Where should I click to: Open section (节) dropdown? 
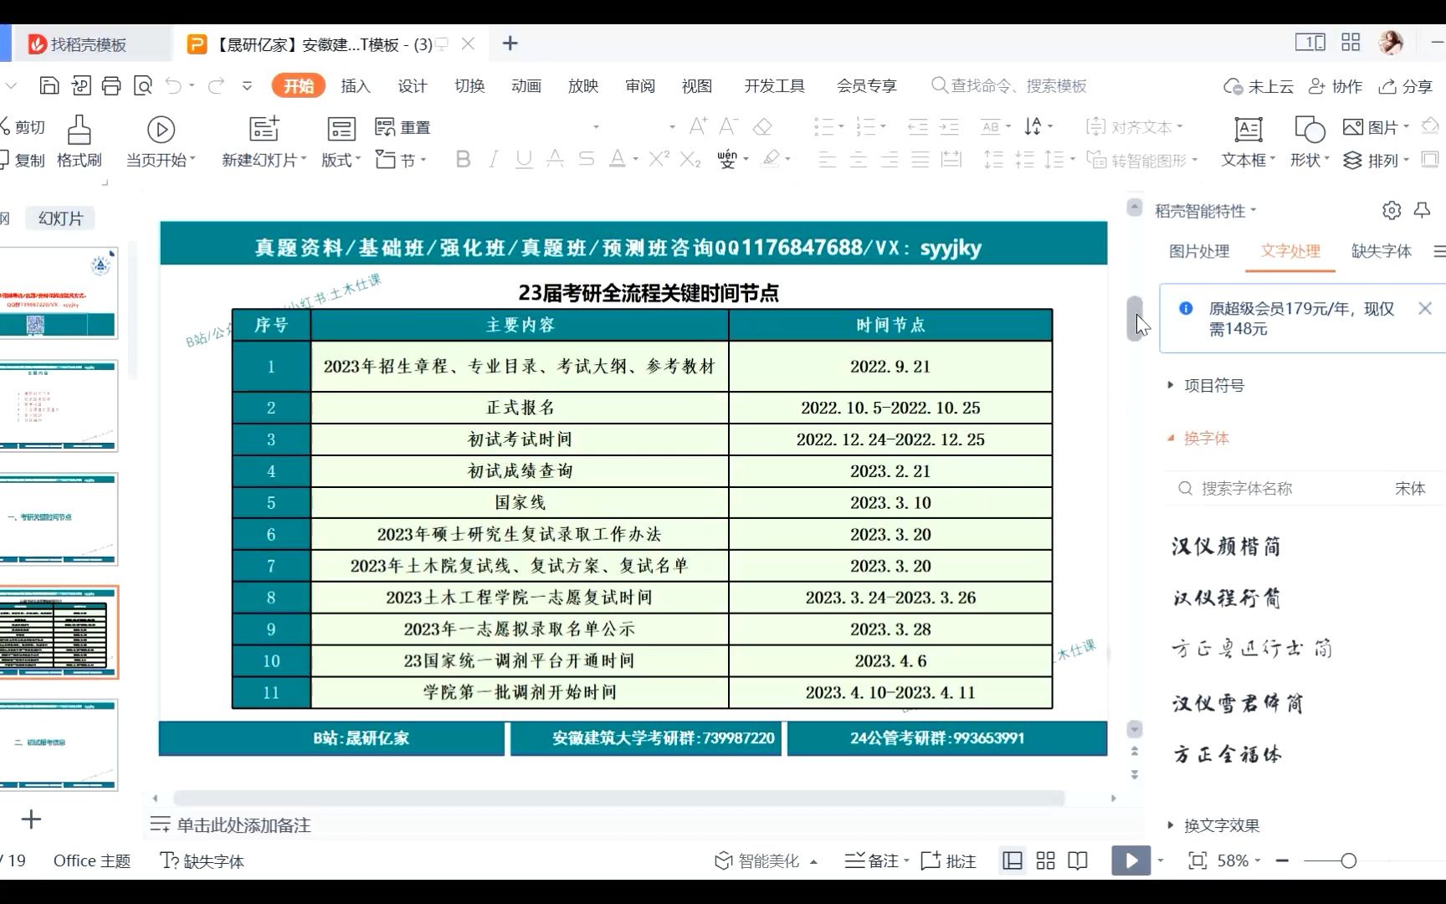pos(401,159)
